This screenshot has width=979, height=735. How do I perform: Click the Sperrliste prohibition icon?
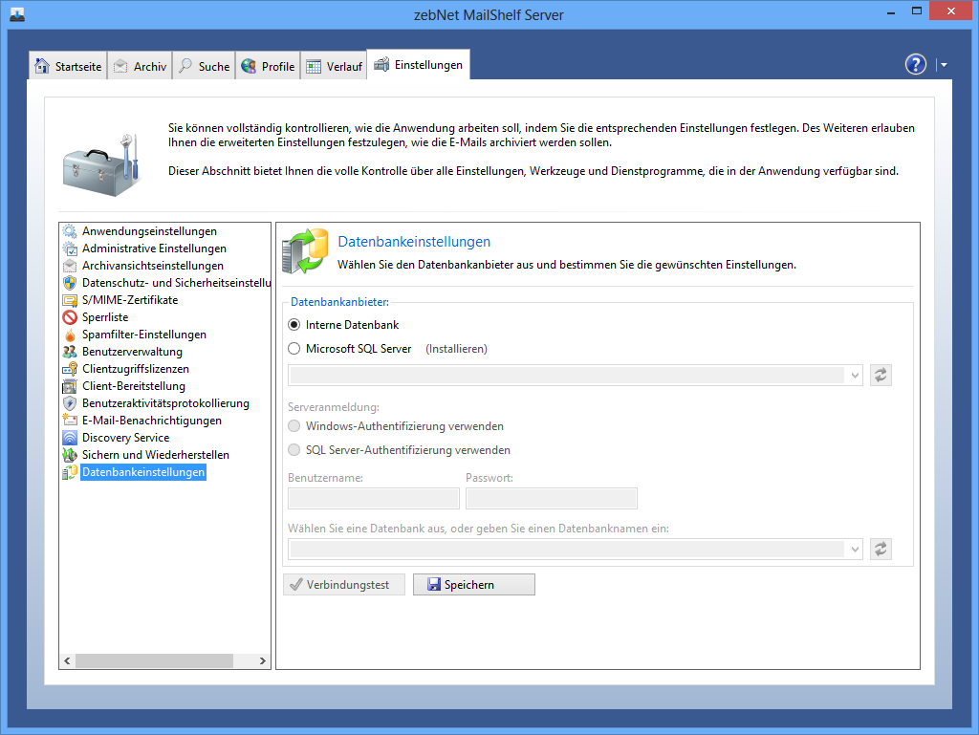[70, 317]
